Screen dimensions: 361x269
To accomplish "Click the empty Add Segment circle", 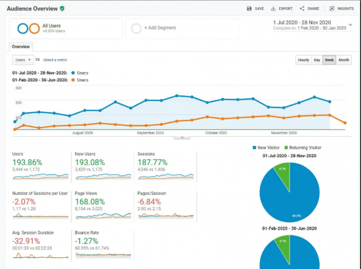I will tap(136, 29).
